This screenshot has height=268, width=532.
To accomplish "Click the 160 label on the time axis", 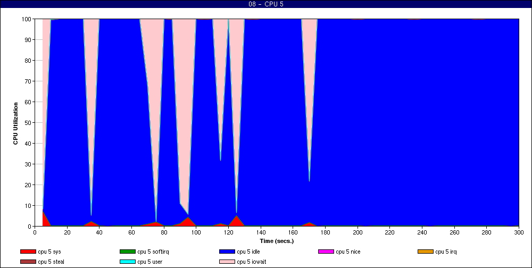I will [x=293, y=232].
